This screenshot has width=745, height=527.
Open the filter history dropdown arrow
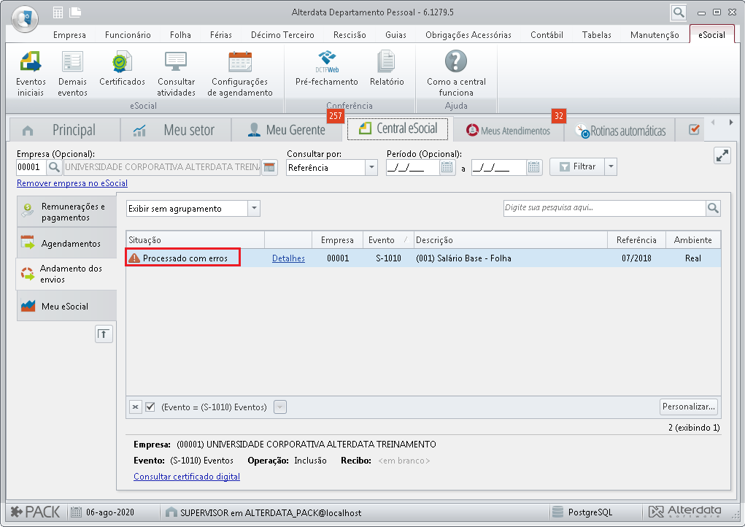[x=280, y=407]
